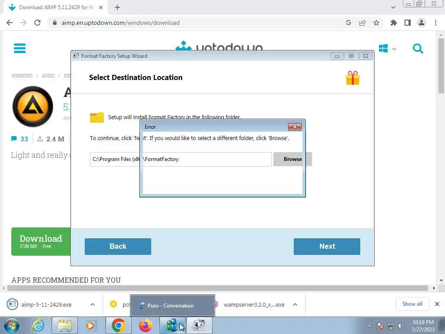445x334 pixels.
Task: Click the volume speaker tray icon
Action: point(401,326)
